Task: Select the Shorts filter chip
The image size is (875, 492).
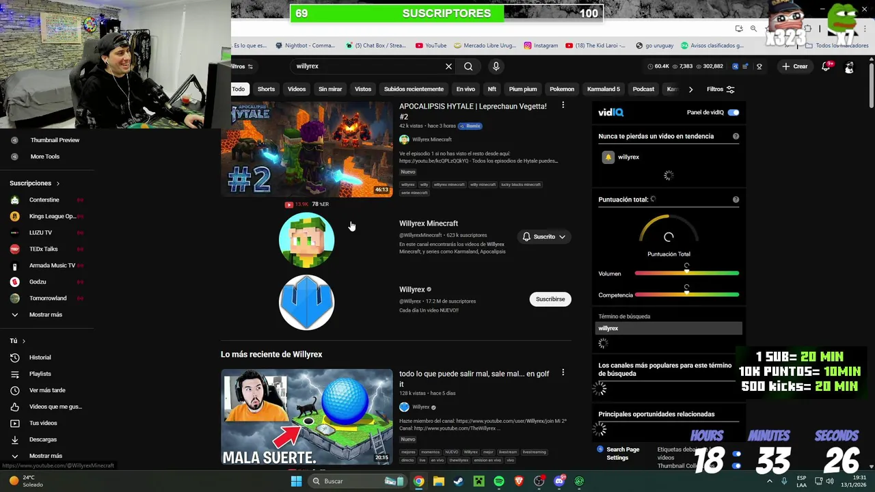Action: 266,89
